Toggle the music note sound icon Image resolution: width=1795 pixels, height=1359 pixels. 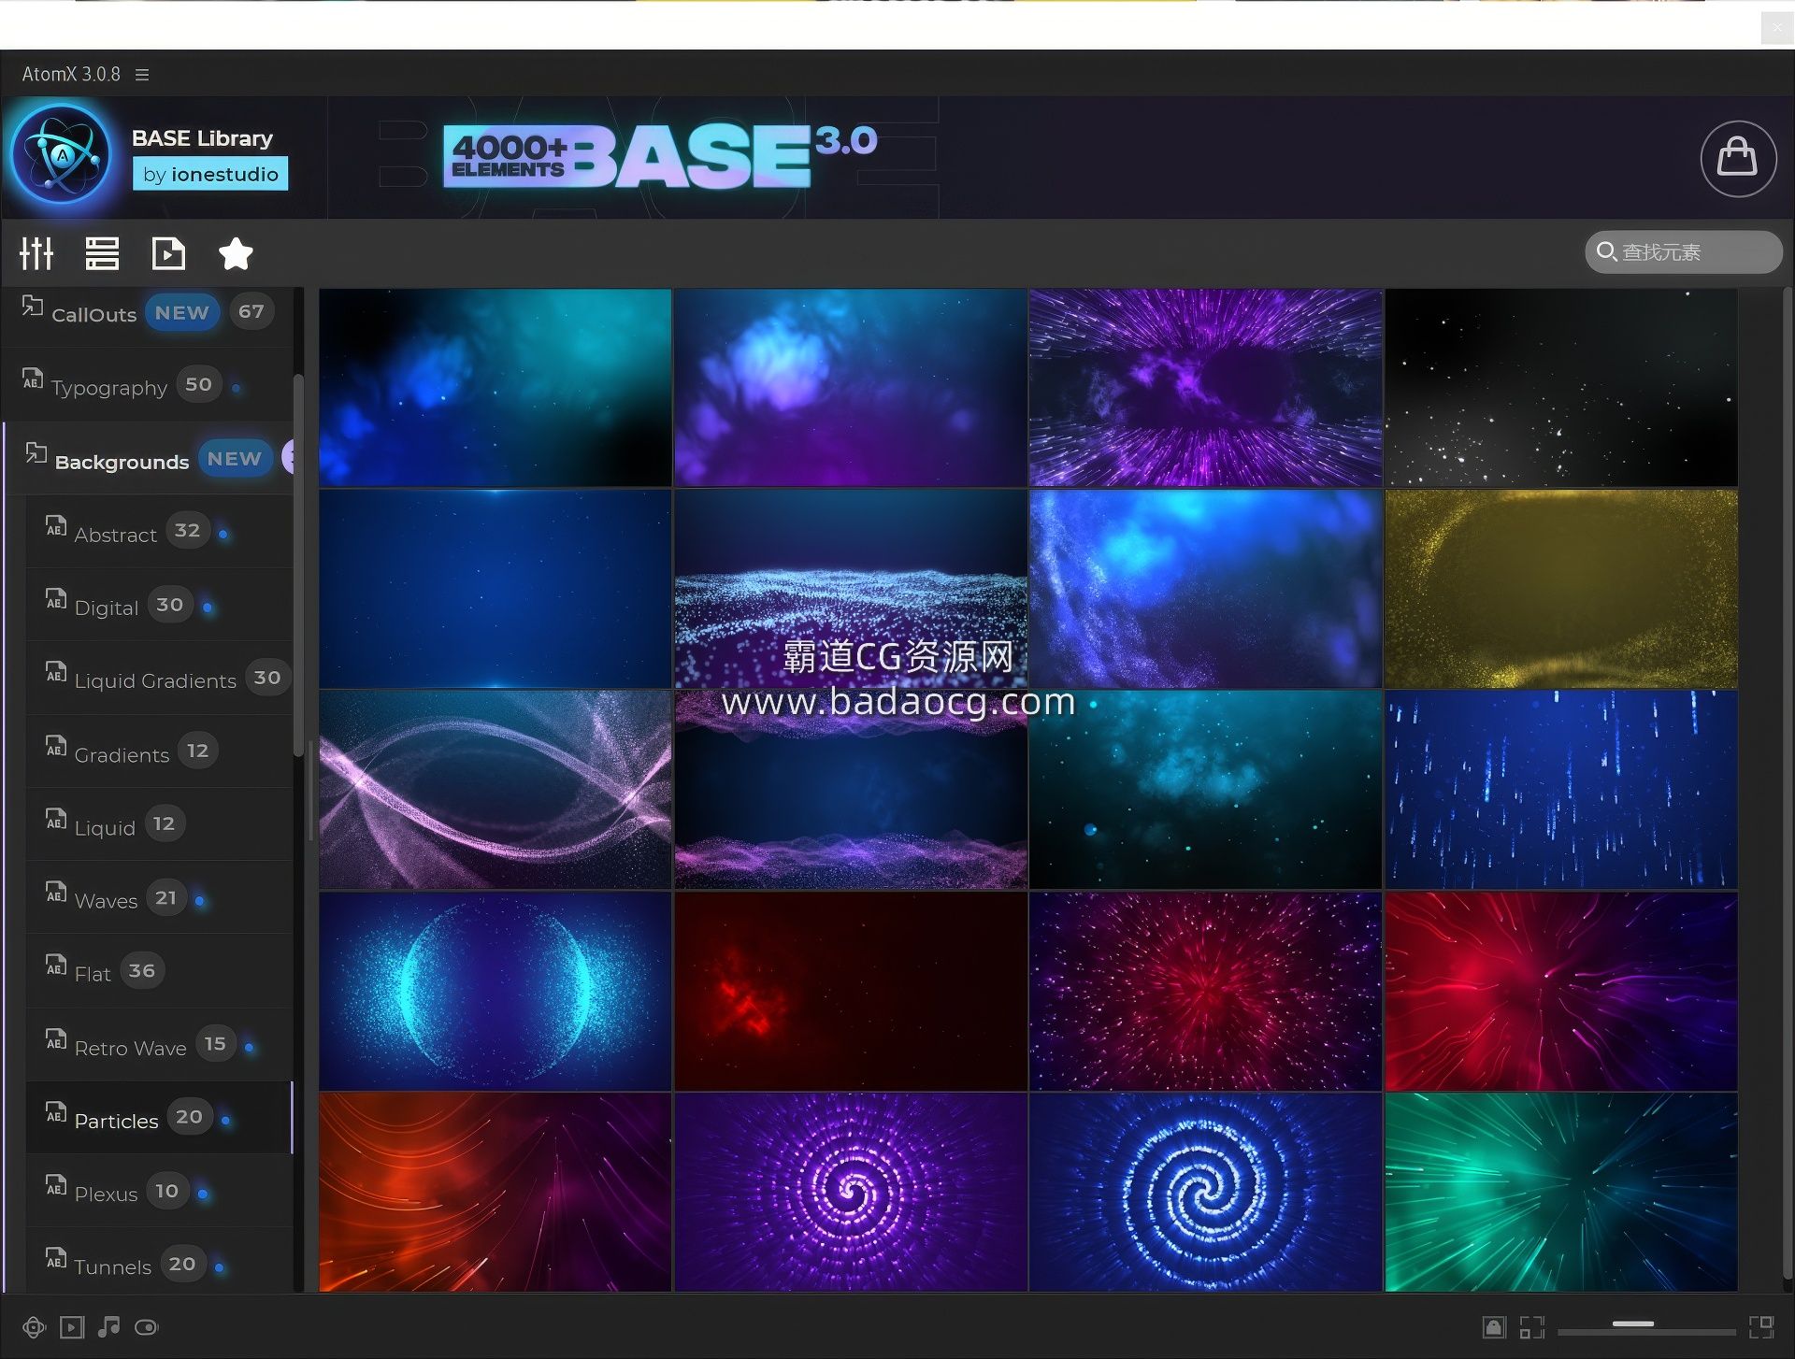[x=109, y=1326]
